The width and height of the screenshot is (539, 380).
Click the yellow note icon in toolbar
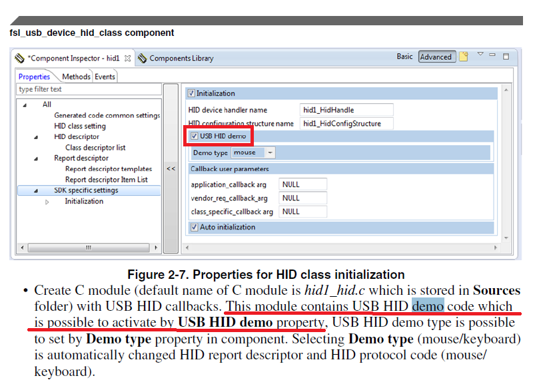click(x=464, y=57)
